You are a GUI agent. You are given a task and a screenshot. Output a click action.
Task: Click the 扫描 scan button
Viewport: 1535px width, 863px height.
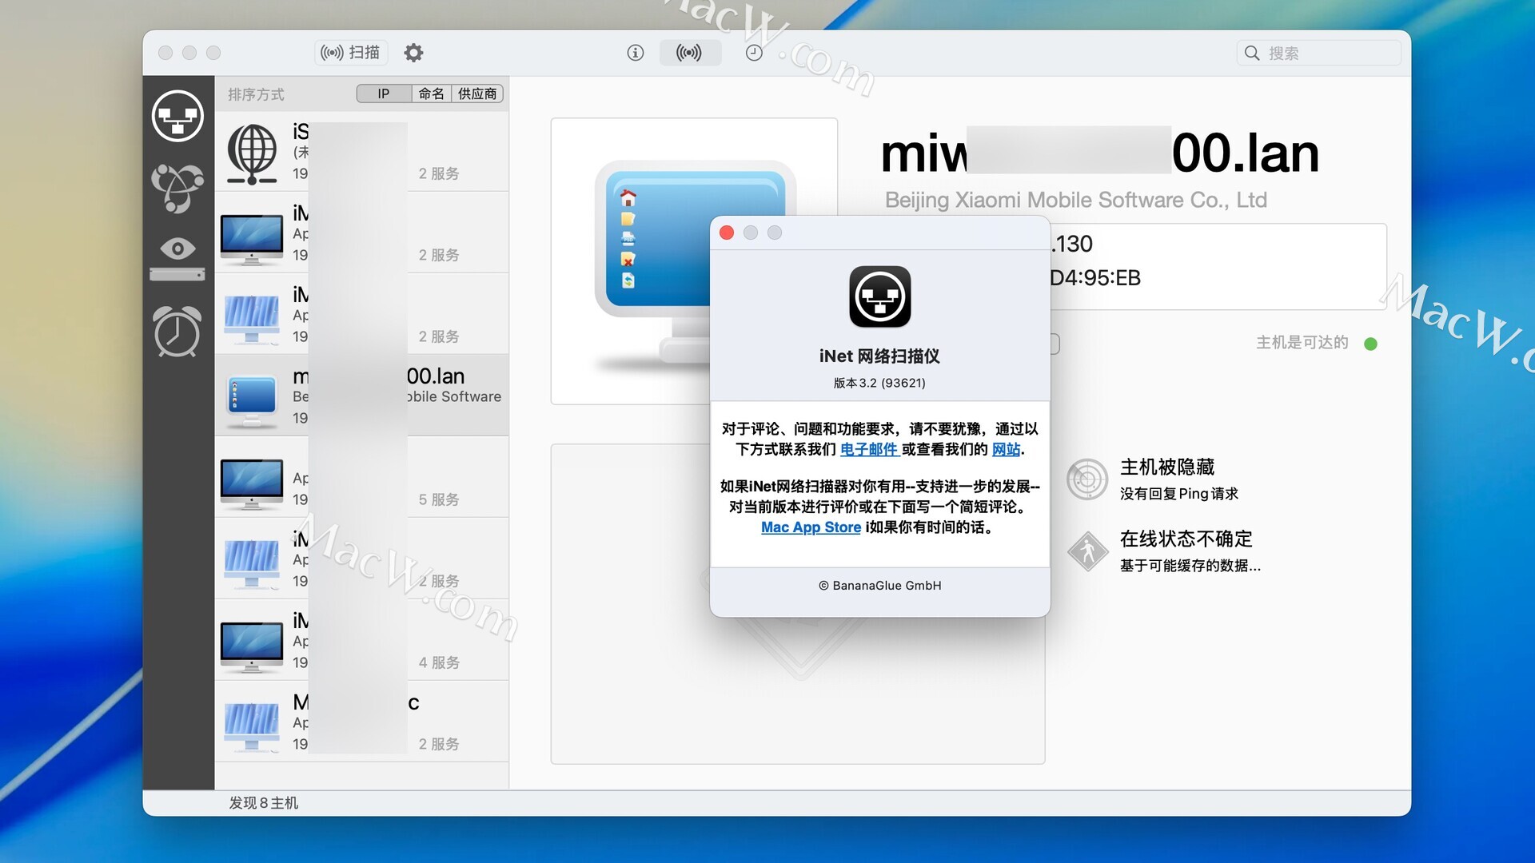(351, 53)
